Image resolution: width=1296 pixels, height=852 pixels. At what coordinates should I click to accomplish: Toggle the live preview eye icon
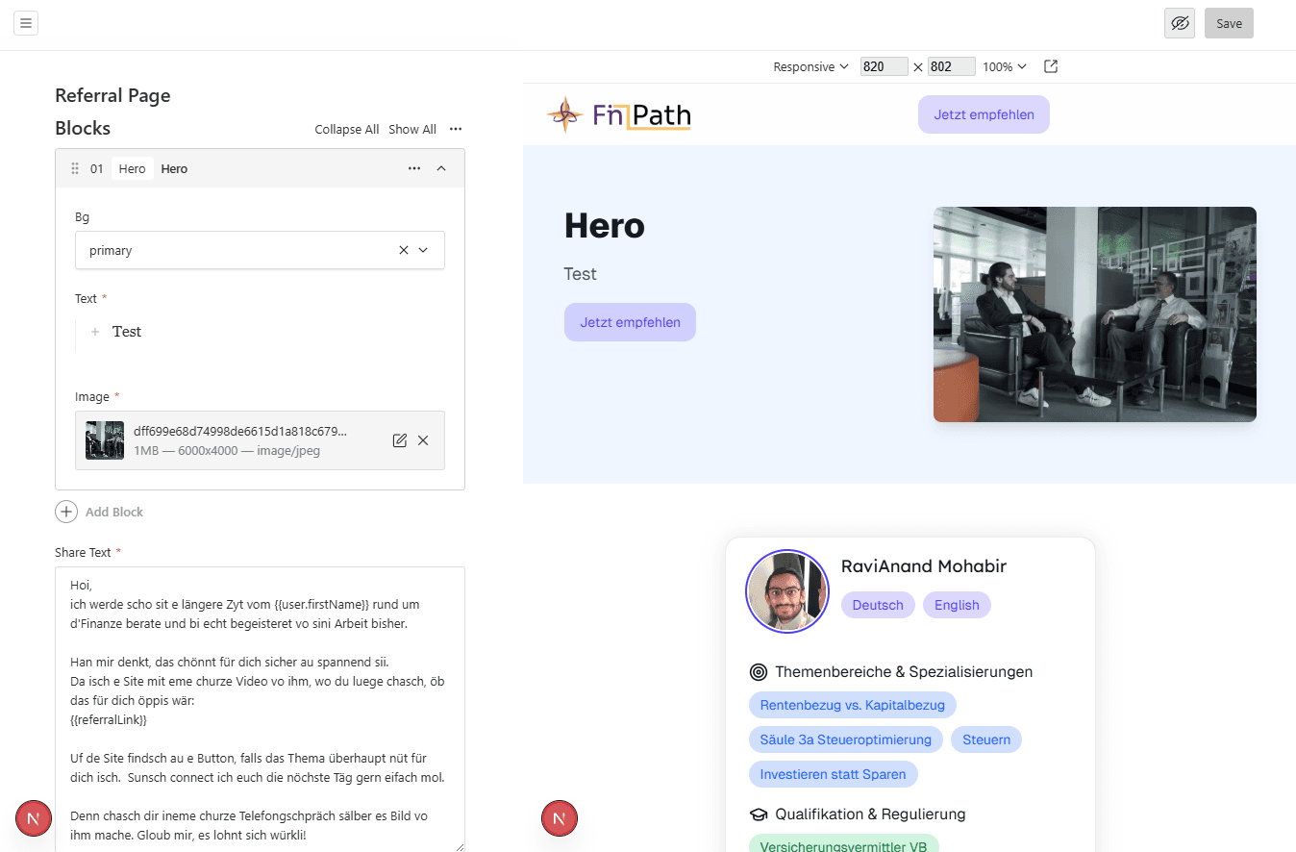click(x=1180, y=22)
